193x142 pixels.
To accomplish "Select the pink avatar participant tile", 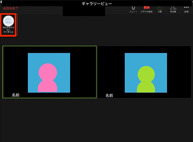I will (x=49, y=72).
